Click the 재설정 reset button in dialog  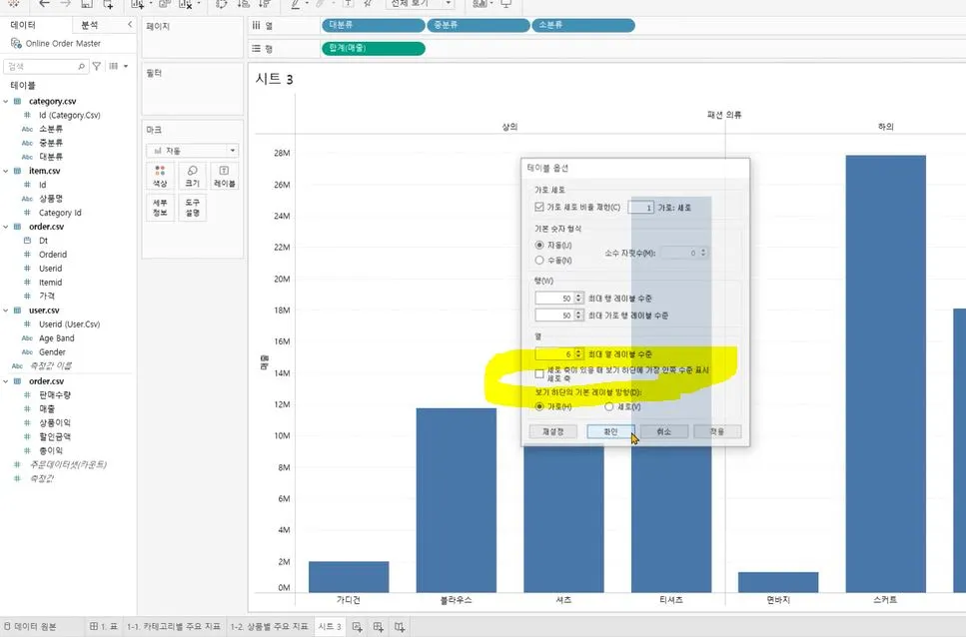552,431
